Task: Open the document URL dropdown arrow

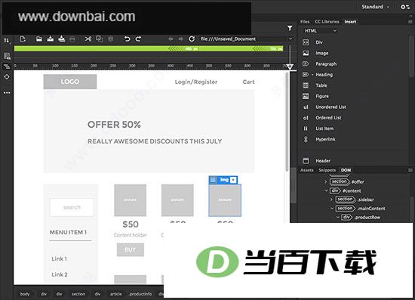Action: point(290,39)
